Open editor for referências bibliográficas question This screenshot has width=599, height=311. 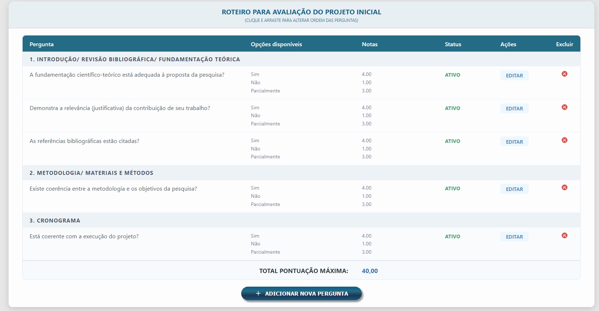(514, 142)
